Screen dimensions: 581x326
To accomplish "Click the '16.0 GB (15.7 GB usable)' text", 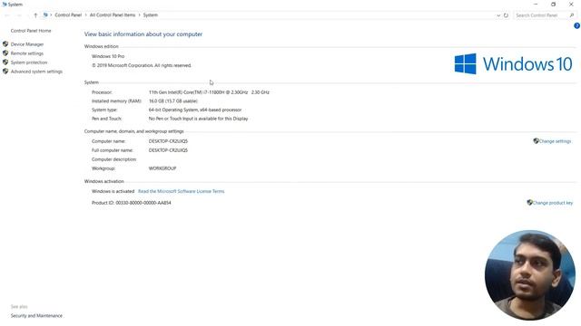I will [173, 101].
